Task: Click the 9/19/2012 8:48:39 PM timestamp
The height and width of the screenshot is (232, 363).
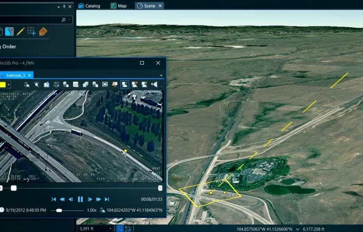Action: [x=26, y=210]
